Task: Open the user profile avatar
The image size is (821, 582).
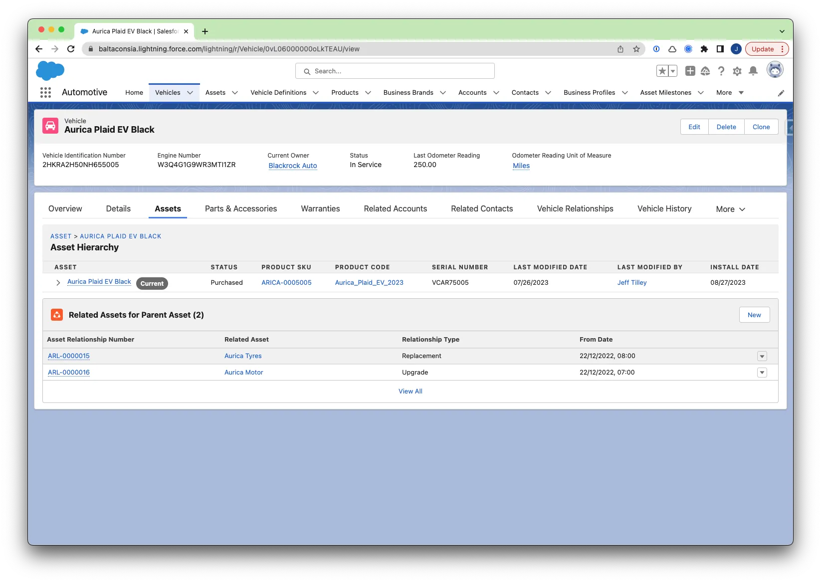Action: (x=775, y=70)
